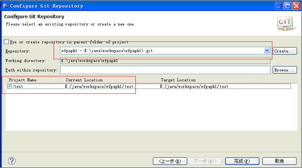Image resolution: width=302 pixels, height=168 pixels.
Task: Click the Eclipse icon in title bar
Action: (x=6, y=6)
